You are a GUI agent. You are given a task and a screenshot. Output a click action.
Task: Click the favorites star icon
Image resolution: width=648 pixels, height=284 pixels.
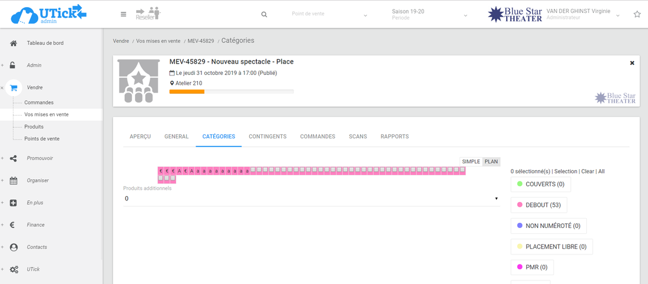coord(637,14)
